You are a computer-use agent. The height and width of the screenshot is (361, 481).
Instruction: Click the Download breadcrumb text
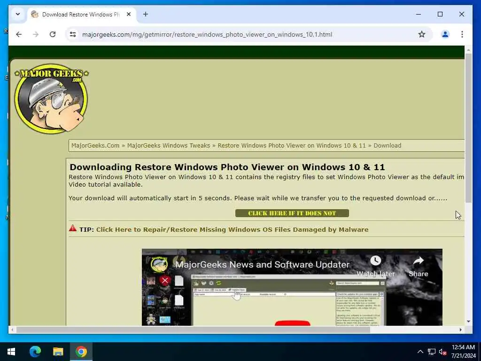pyautogui.click(x=387, y=146)
